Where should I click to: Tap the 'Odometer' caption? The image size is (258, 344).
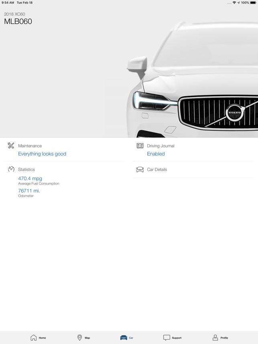pos(26,196)
